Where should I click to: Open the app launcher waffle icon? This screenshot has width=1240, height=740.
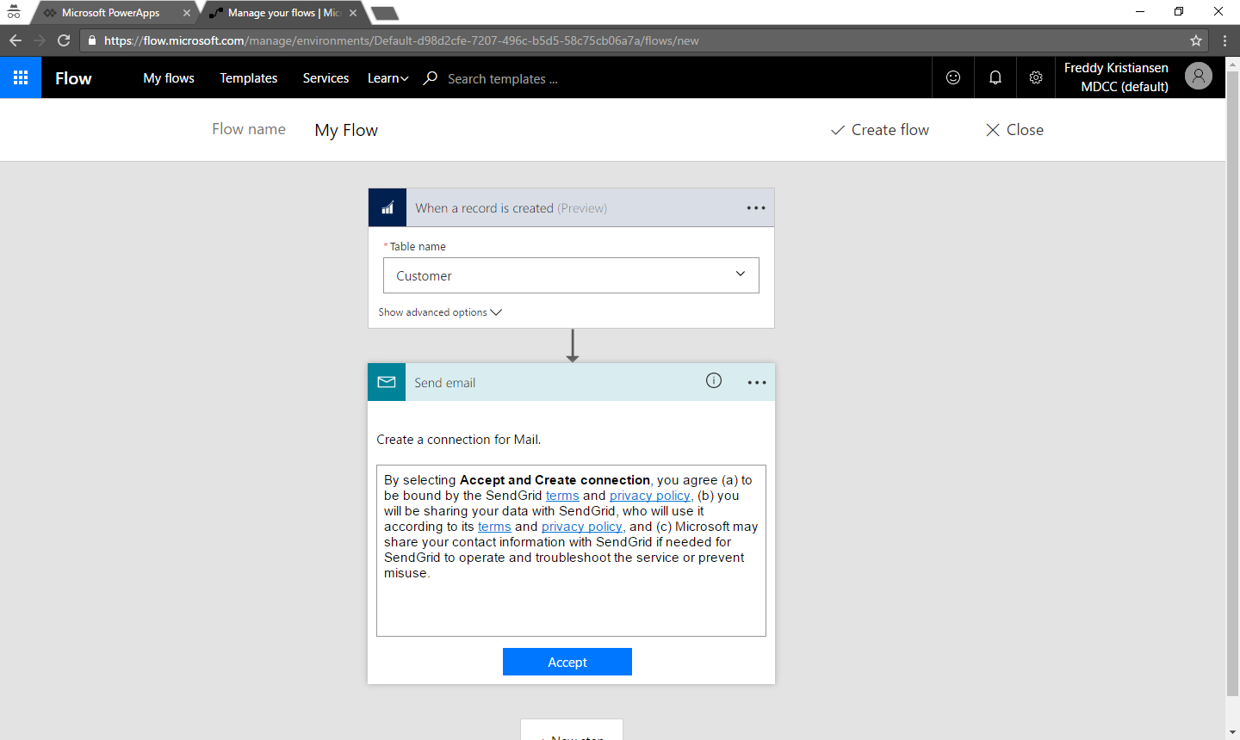21,77
